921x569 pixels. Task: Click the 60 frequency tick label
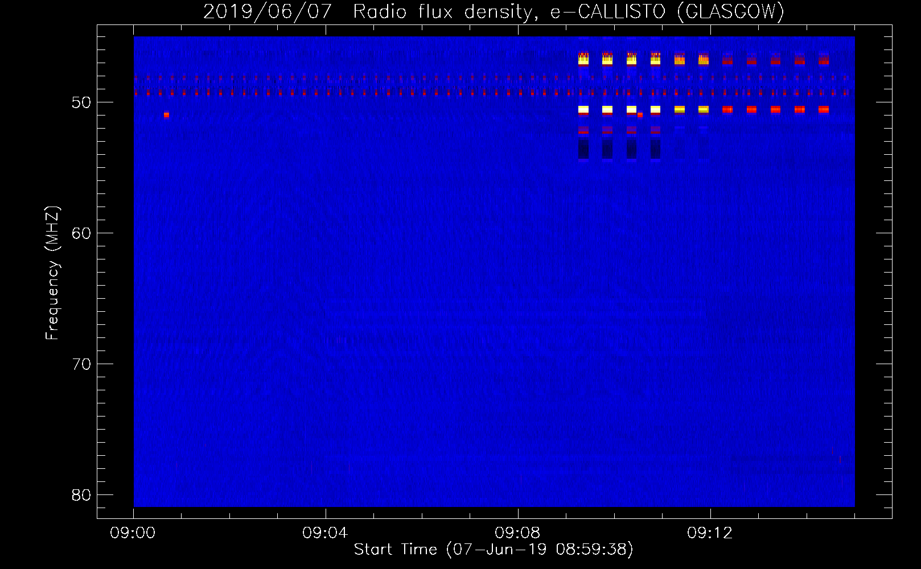pyautogui.click(x=81, y=233)
